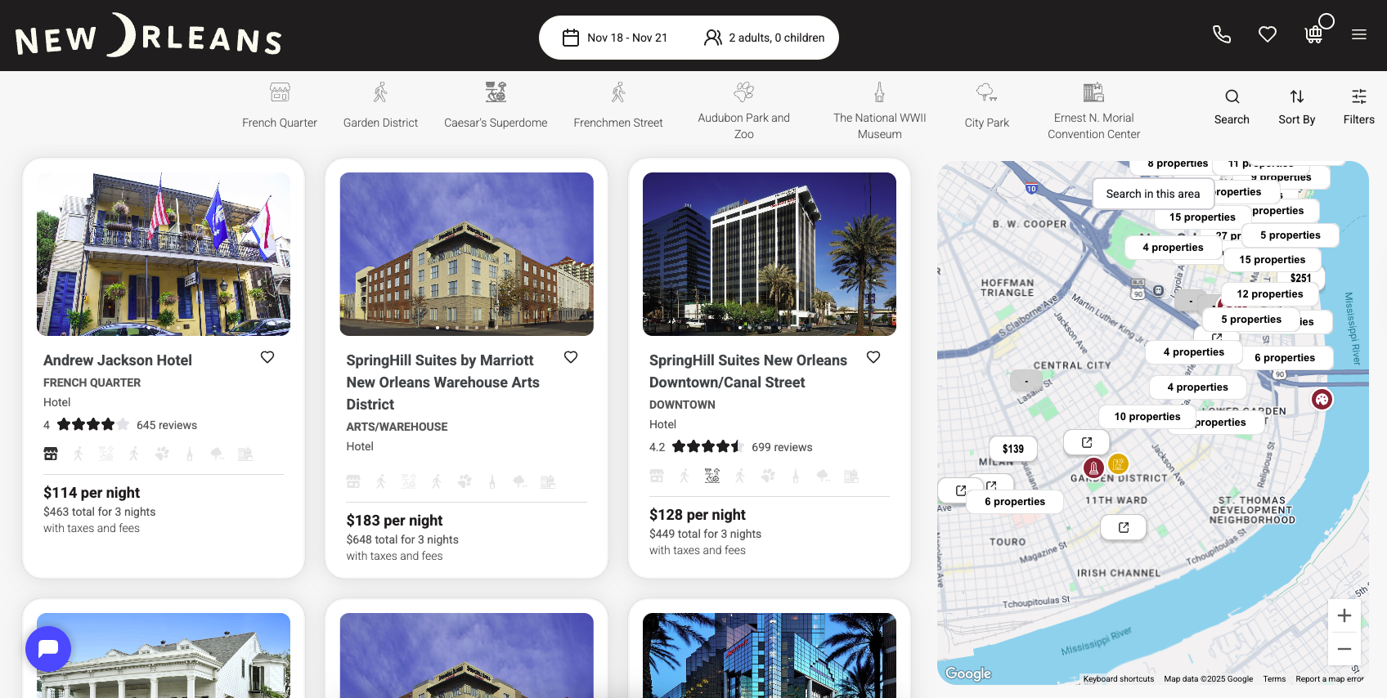Filter by City Park

tap(987, 105)
